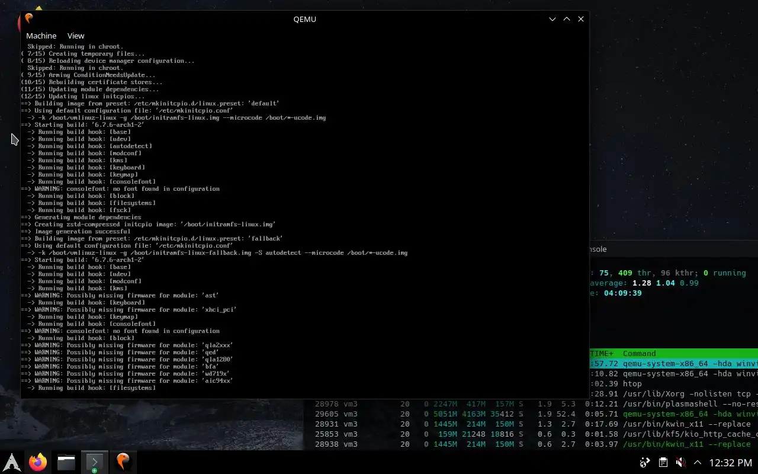Click htop uptime value 04:09:39
This screenshot has width=758, height=474.
point(623,293)
